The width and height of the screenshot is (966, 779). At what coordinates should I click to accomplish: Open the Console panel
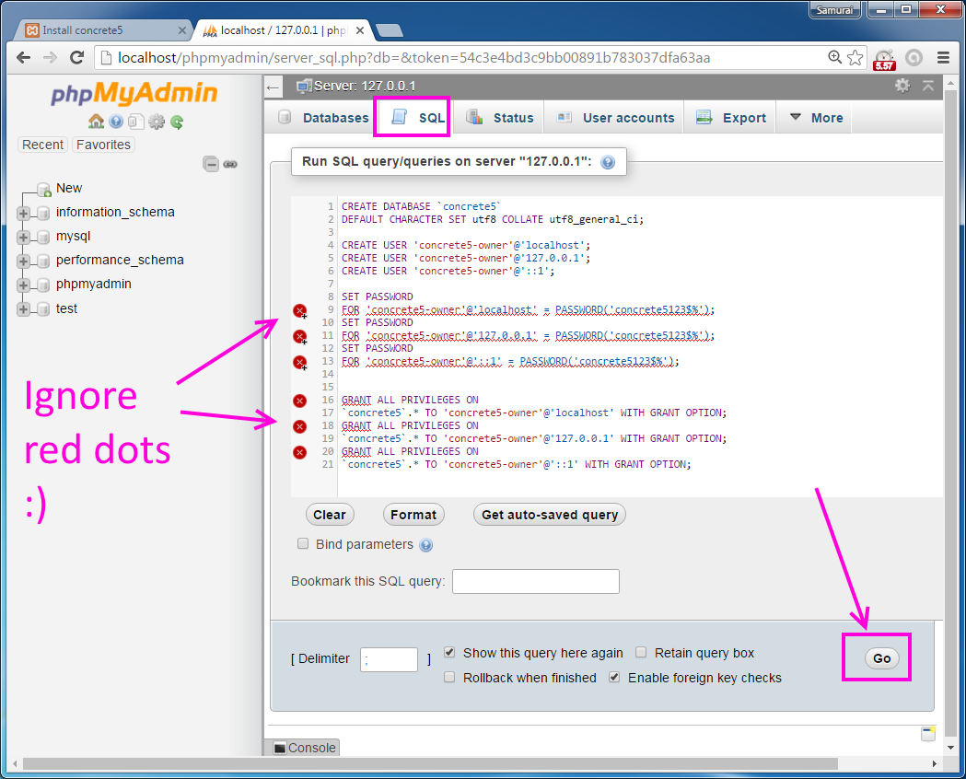tap(306, 748)
